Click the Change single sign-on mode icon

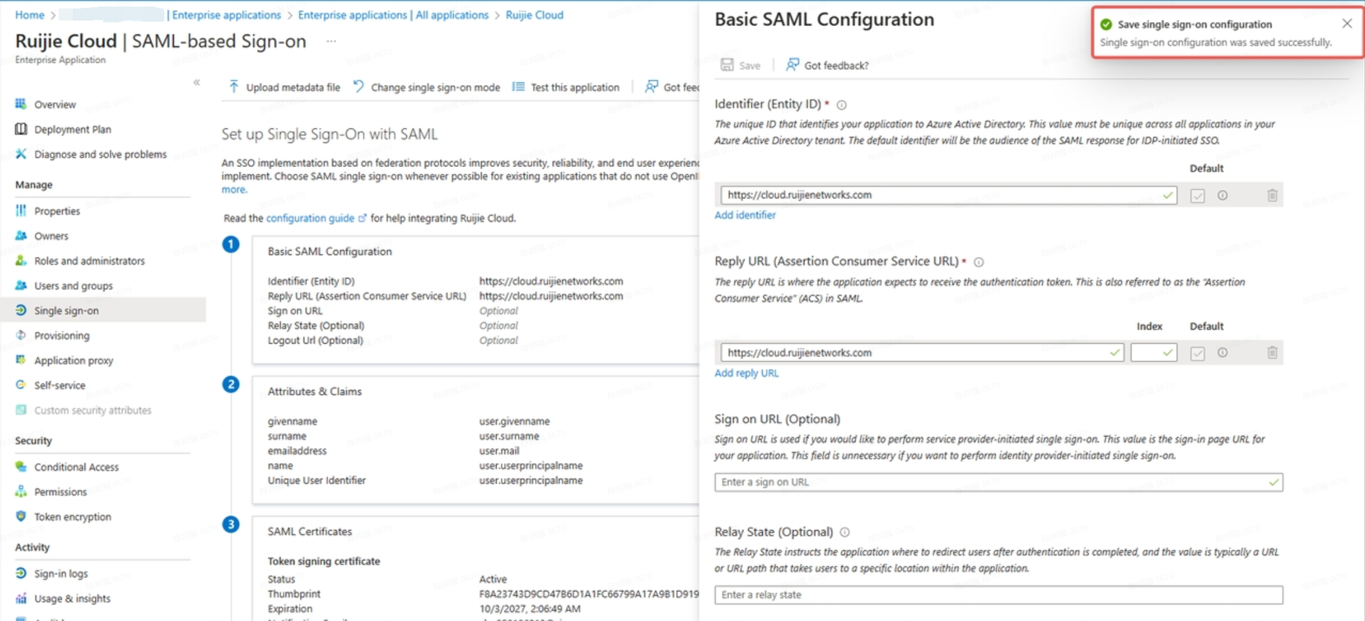pyautogui.click(x=359, y=87)
